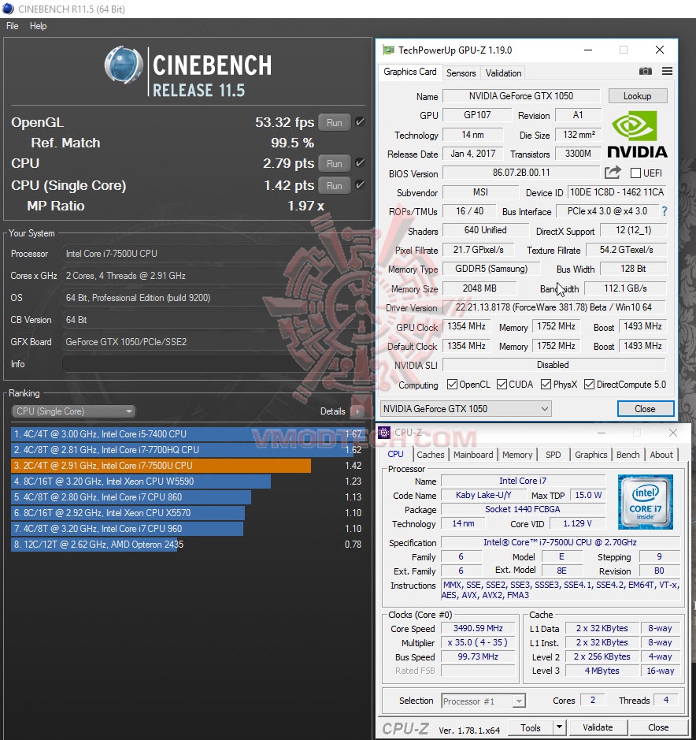The height and width of the screenshot is (740, 696).
Task: Switch to the Bench tab in CPU-Z
Action: (x=628, y=455)
